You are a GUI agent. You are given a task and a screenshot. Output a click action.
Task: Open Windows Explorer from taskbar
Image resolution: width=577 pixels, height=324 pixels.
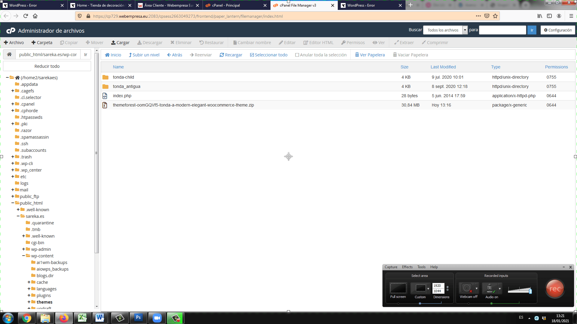[x=45, y=318]
